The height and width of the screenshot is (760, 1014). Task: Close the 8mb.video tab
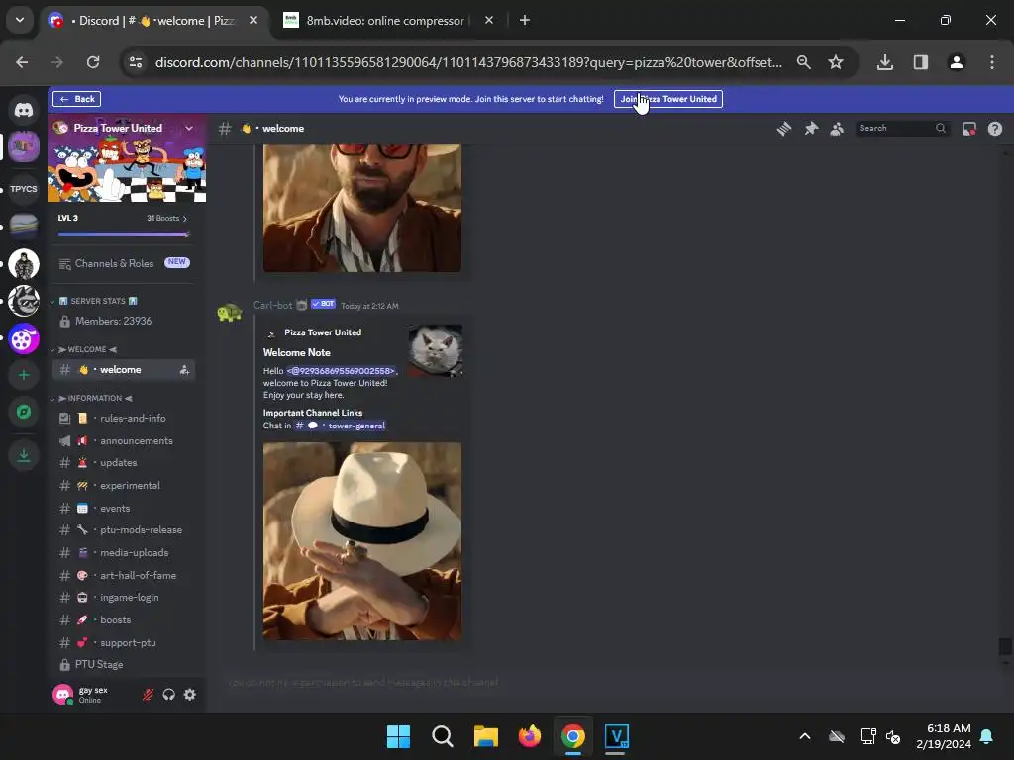pos(489,21)
